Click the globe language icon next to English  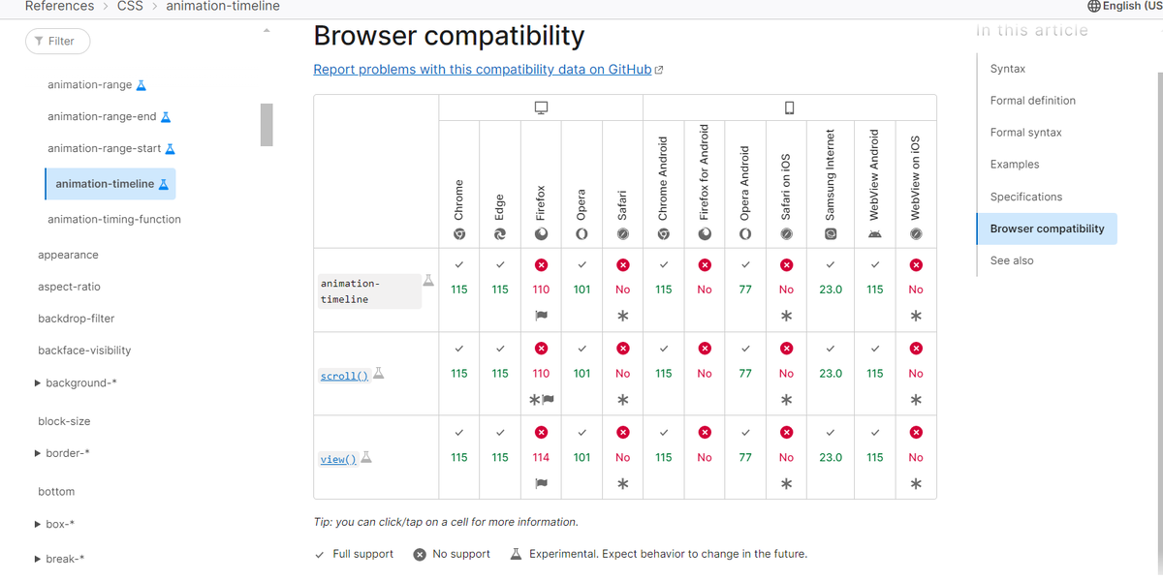click(x=1094, y=6)
